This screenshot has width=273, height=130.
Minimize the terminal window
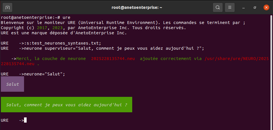pos(244,7)
